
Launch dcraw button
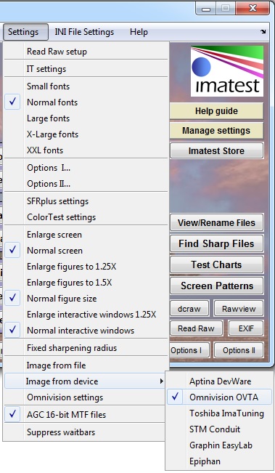click(x=189, y=309)
